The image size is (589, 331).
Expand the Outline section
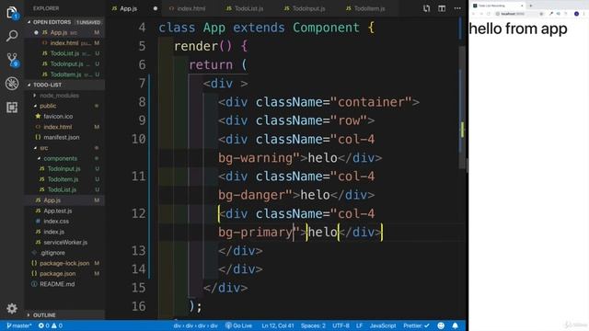point(44,314)
